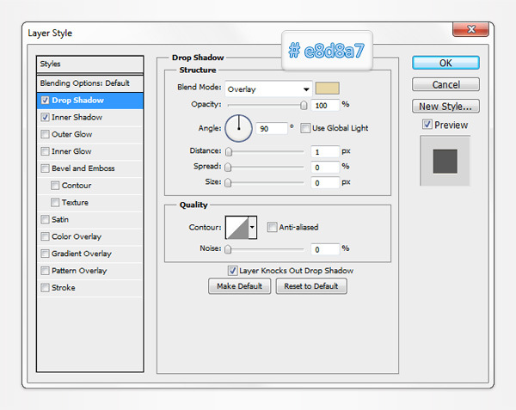Enable Use Global Light

point(306,128)
